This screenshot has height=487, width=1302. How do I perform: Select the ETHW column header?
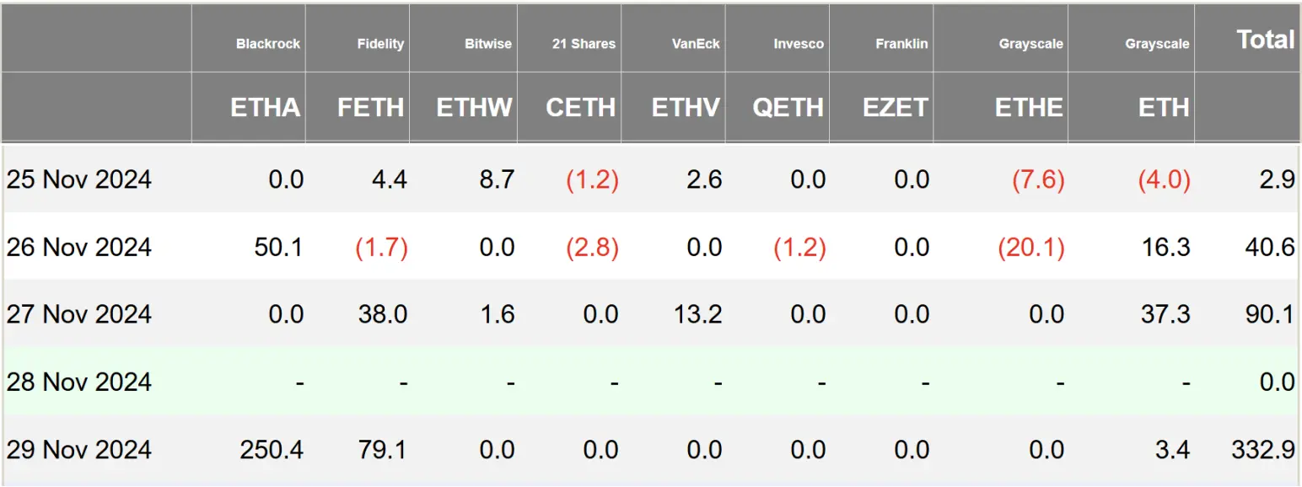point(474,108)
